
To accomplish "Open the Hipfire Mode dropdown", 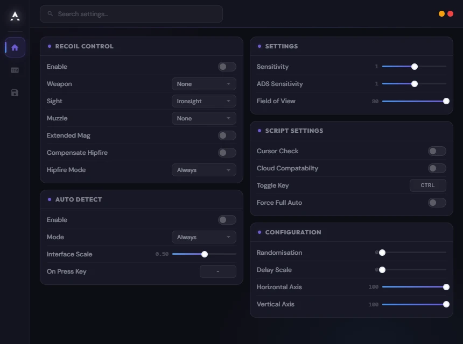I will pyautogui.click(x=204, y=170).
